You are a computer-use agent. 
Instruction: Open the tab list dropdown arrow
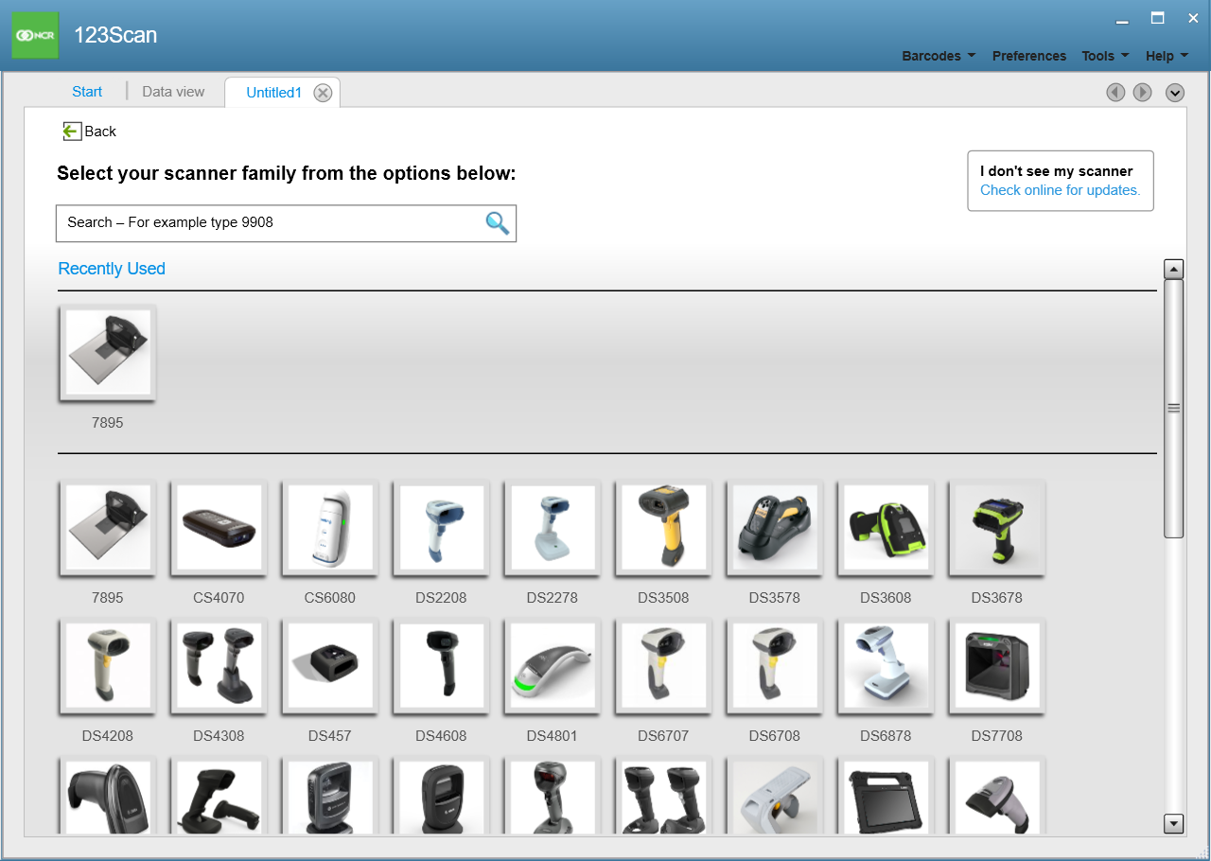point(1175,92)
